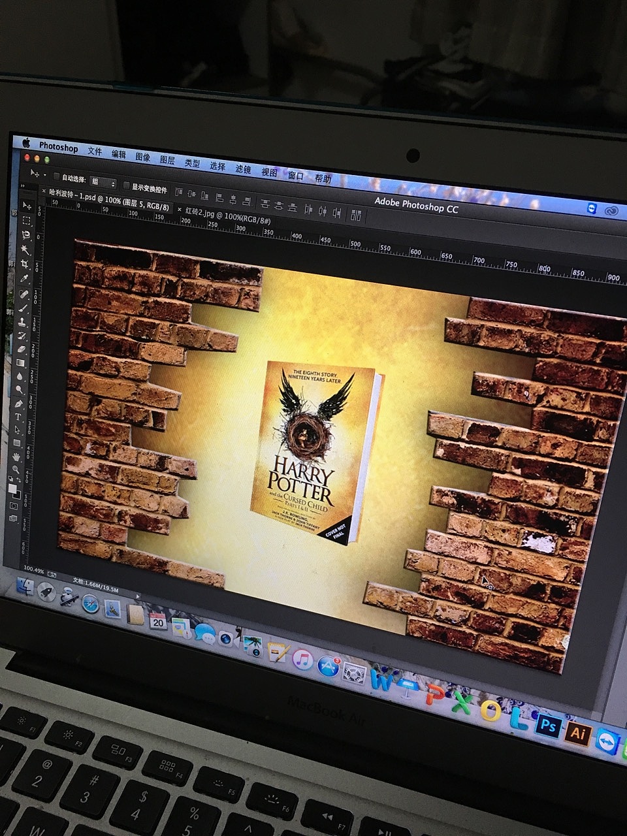
Task: Select the Crop tool
Action: pos(24,264)
